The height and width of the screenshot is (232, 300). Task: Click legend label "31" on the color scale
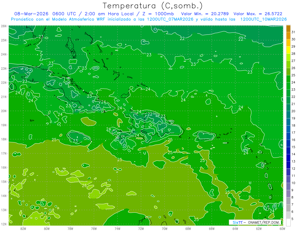click(293, 32)
